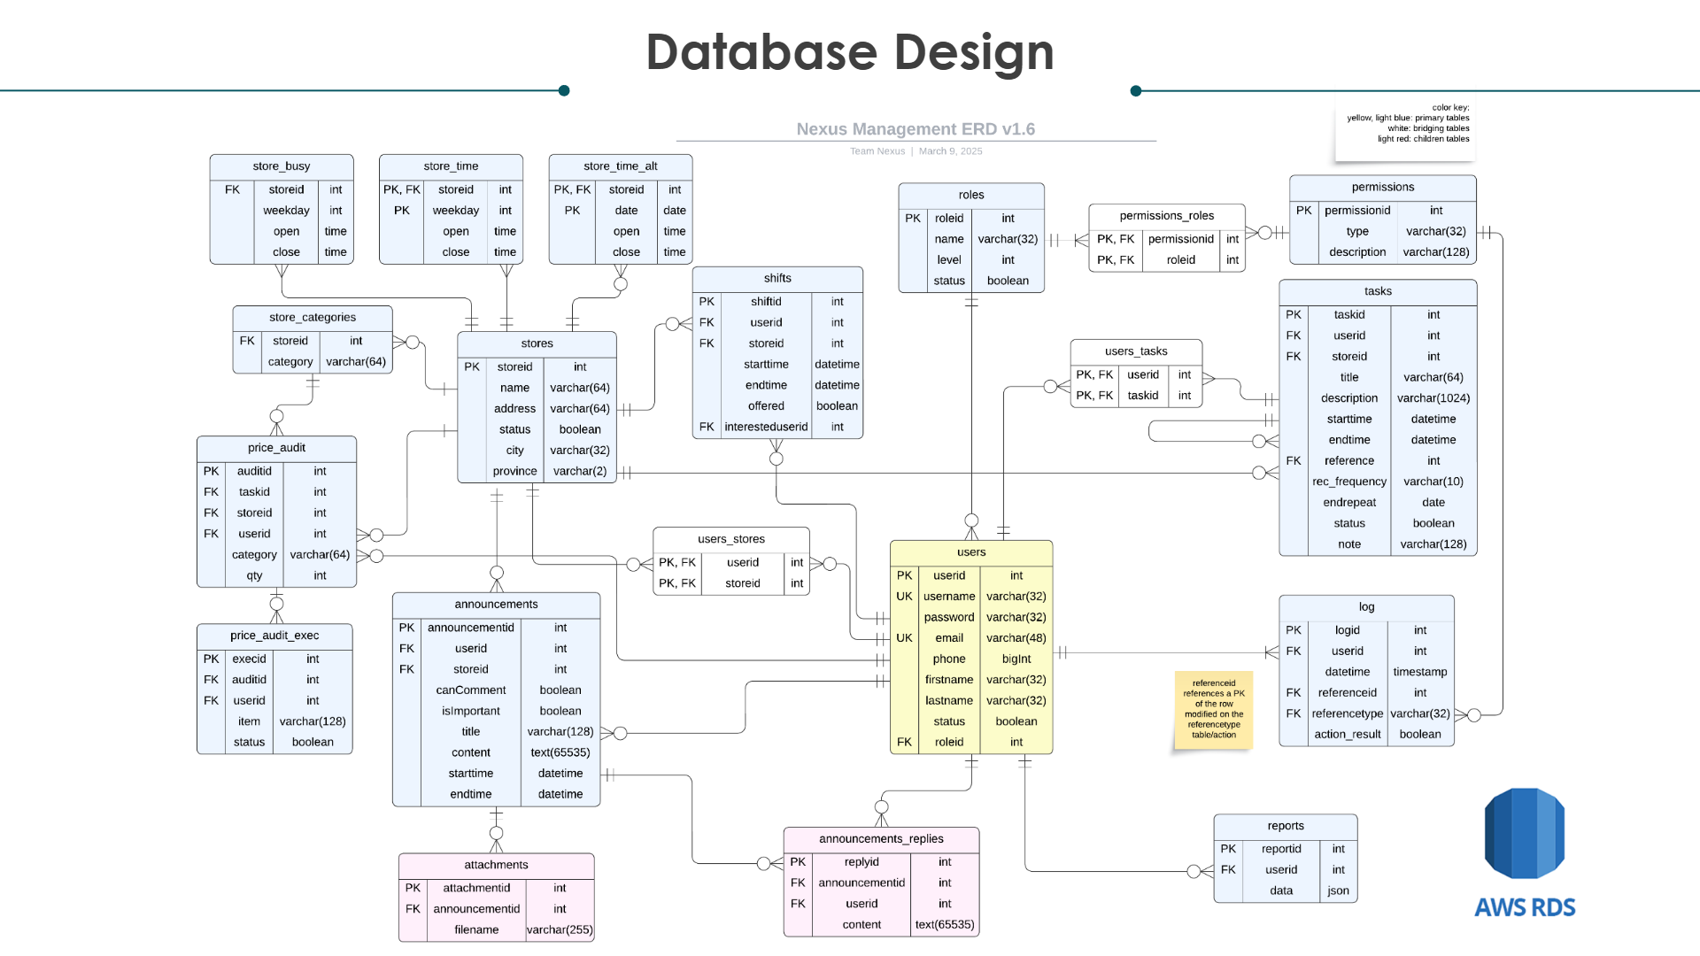Viewport: 1700px width, 956px height.
Task: Click the AWS RDS database icon
Action: [1524, 833]
